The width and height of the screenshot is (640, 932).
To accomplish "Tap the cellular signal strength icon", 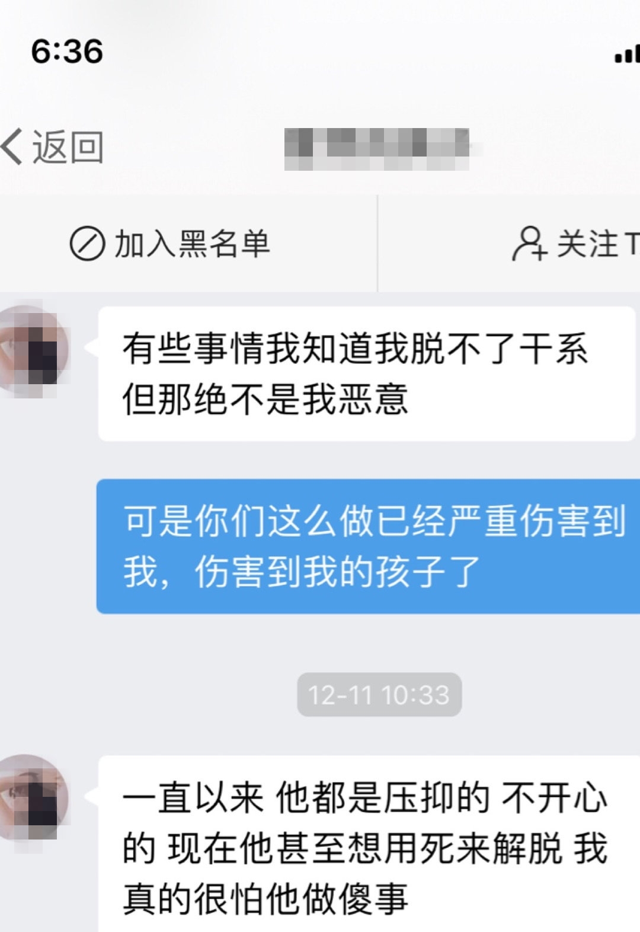I will pos(627,53).
